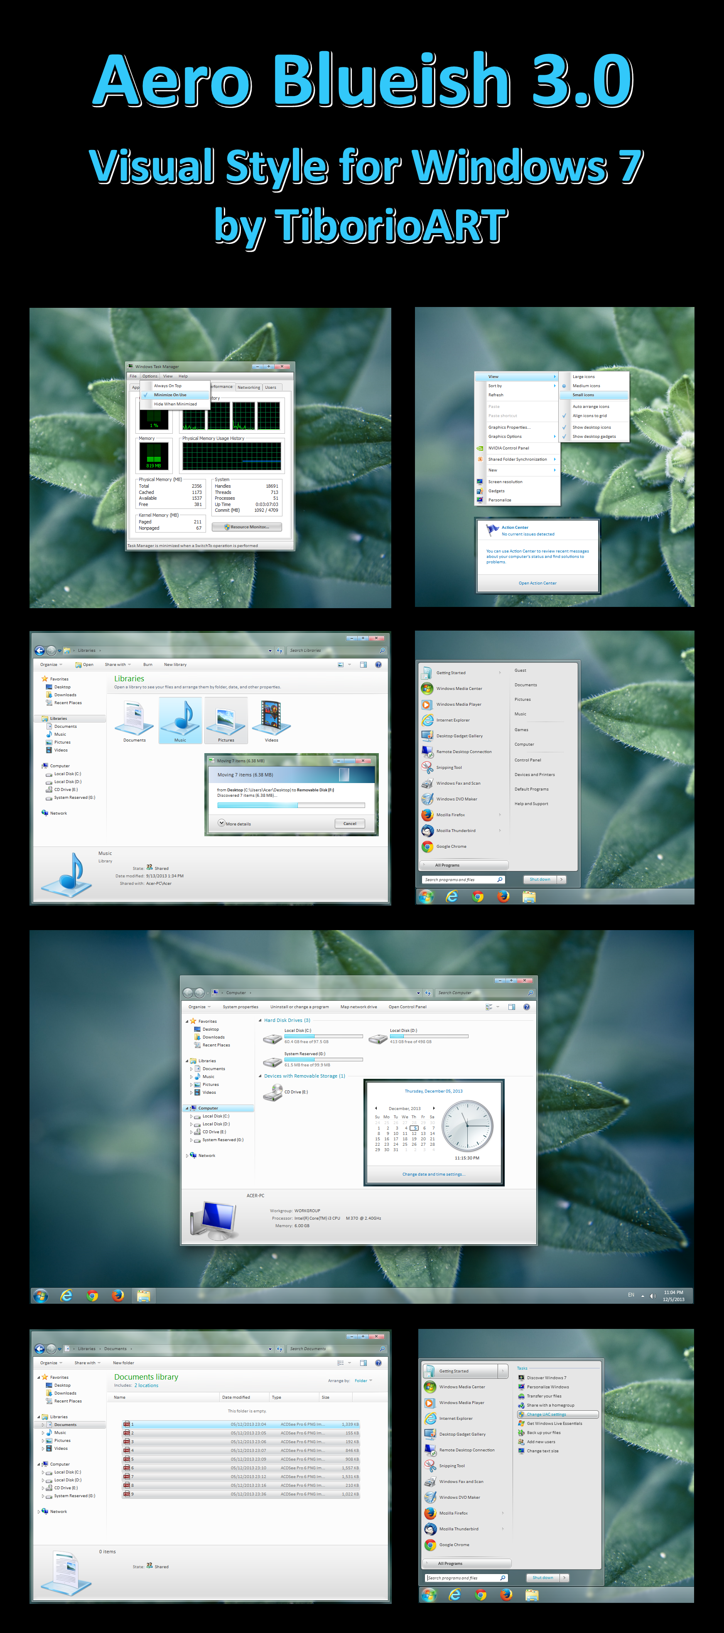724x1633 pixels.
Task: Open Internet Explorer from the taskbar with the 11:04 PM clock
Action: (66, 1296)
